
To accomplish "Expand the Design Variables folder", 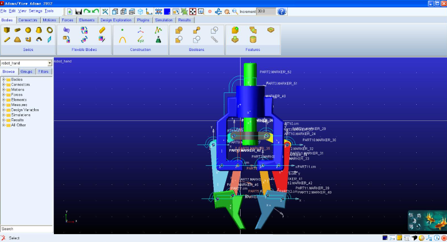I will pos(3,110).
